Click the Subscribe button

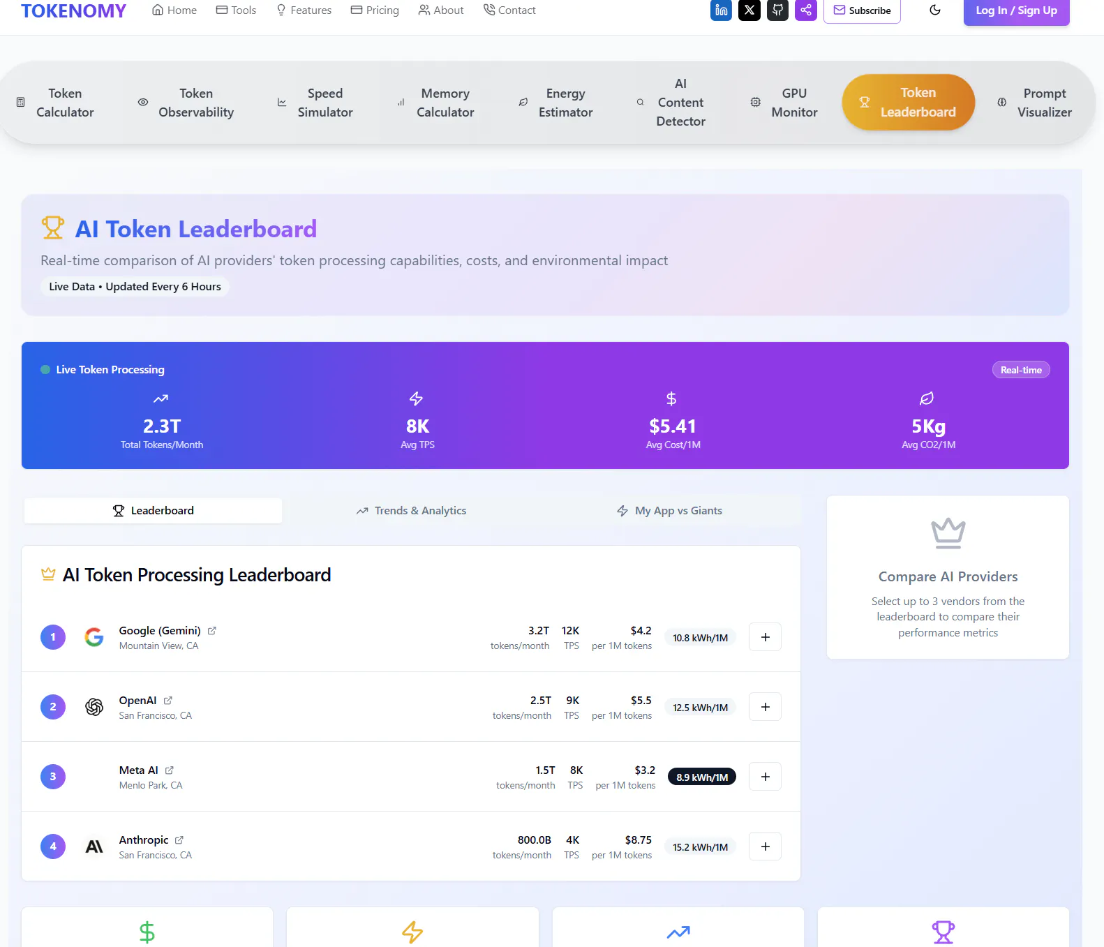[x=862, y=10]
